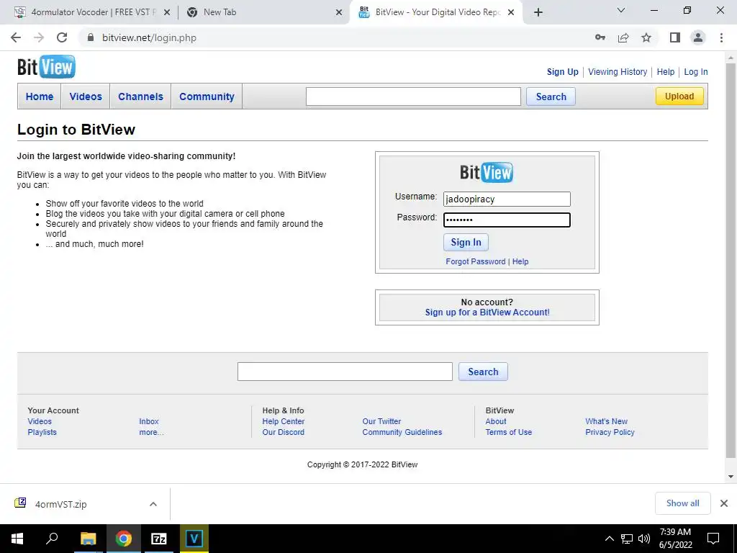Click the taskbar volume icon
The height and width of the screenshot is (553, 737).
click(644, 539)
